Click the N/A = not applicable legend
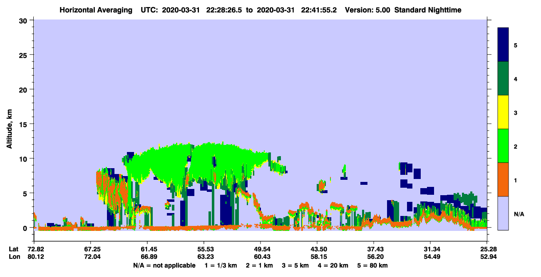 pos(164,265)
